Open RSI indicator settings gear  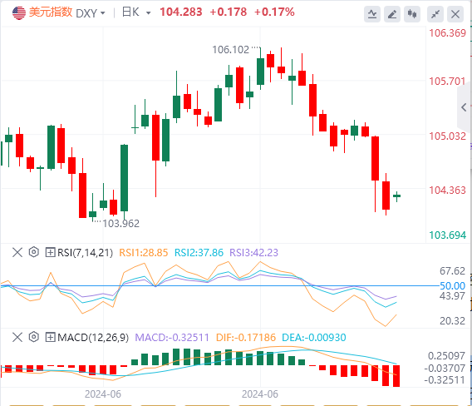(34, 252)
